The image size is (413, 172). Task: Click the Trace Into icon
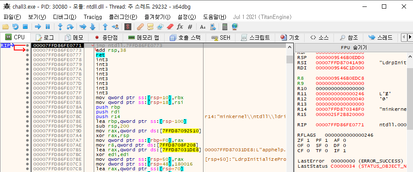(83, 27)
